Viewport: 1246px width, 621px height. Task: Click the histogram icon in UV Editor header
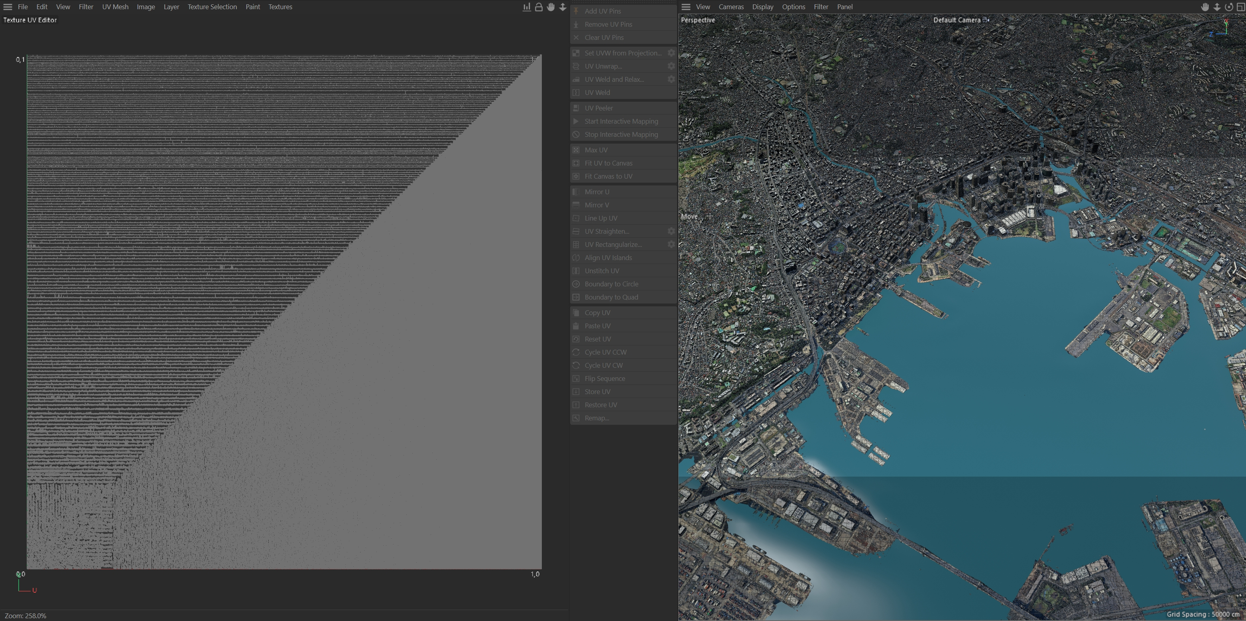pyautogui.click(x=527, y=7)
